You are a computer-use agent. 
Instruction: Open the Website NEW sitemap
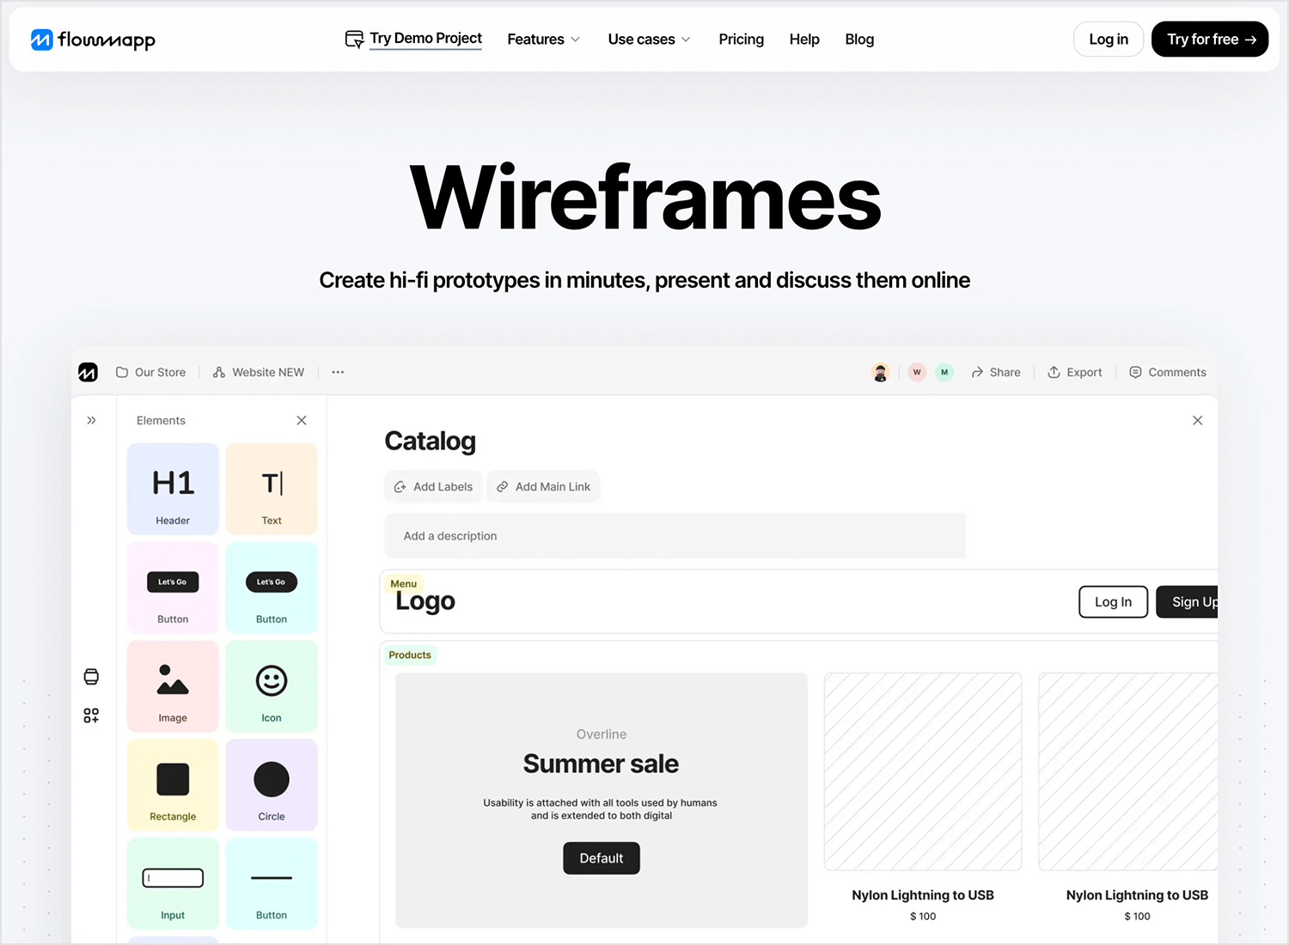point(259,372)
